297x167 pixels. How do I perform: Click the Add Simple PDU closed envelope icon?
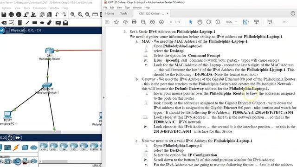point(58,23)
